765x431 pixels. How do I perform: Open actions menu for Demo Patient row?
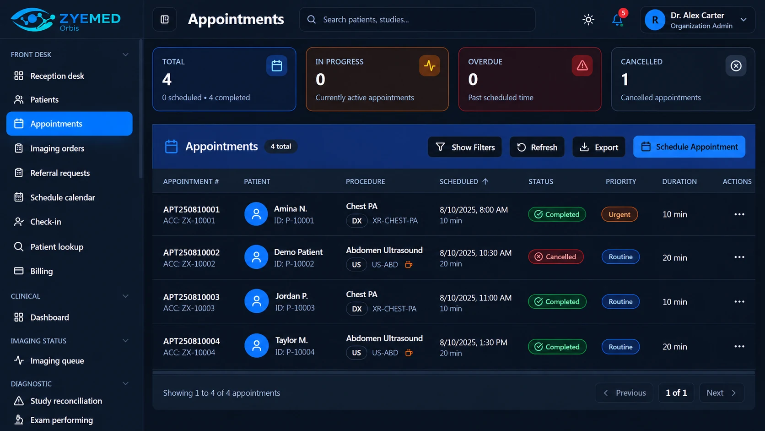[x=739, y=257]
